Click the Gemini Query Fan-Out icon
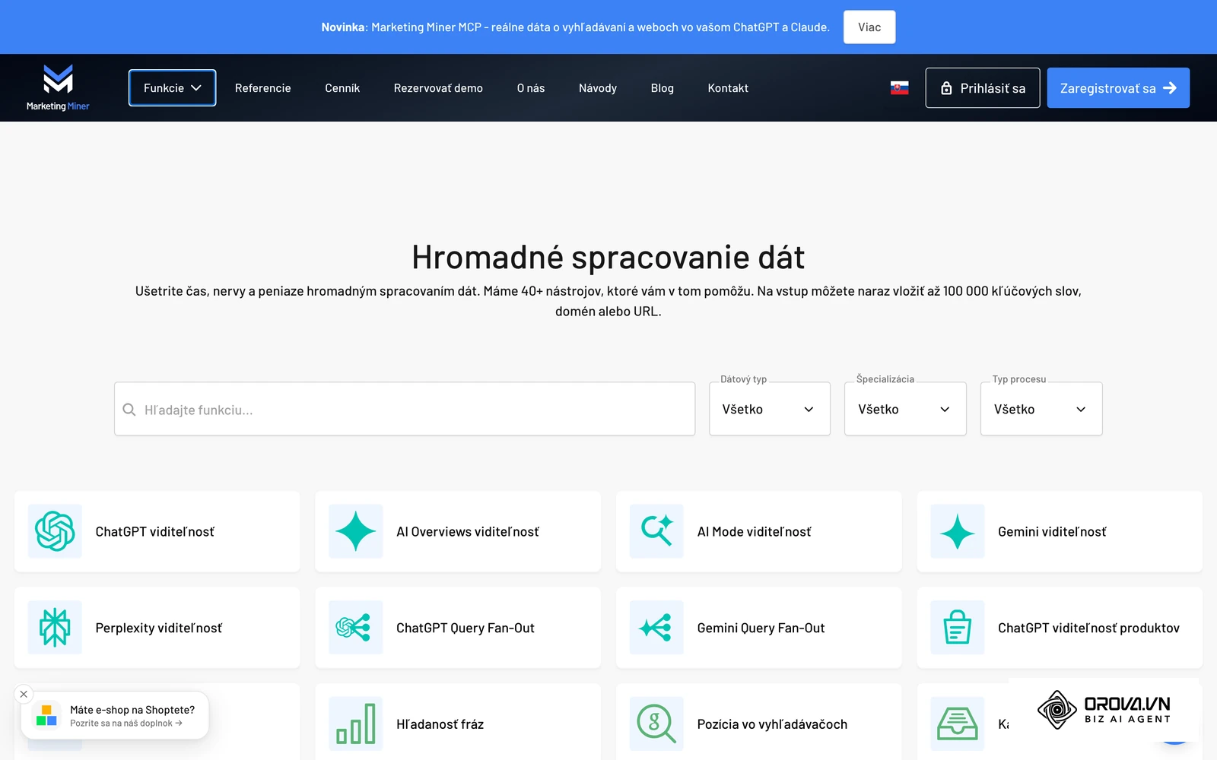1217x760 pixels. click(656, 628)
